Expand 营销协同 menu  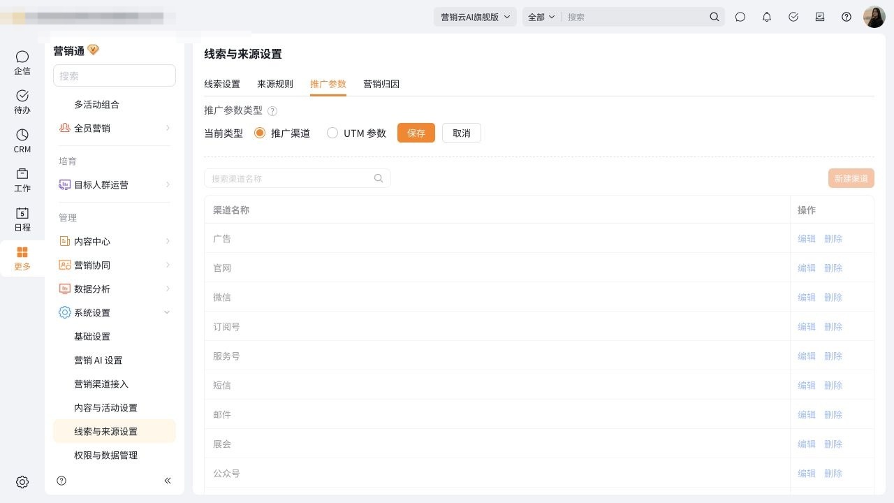[115, 265]
